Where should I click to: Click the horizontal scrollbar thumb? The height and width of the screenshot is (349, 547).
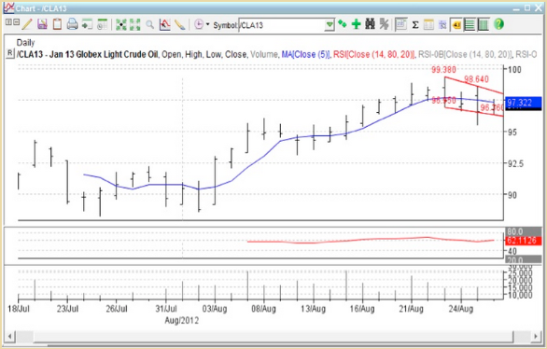pyautogui.click(x=273, y=337)
